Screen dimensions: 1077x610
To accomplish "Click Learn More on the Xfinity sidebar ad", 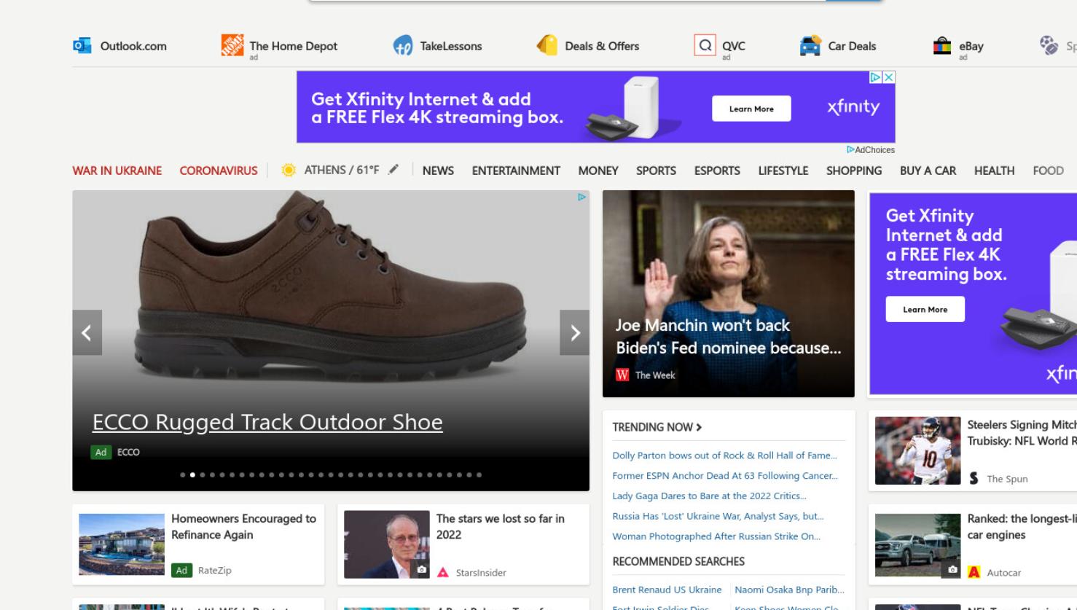I will [925, 309].
